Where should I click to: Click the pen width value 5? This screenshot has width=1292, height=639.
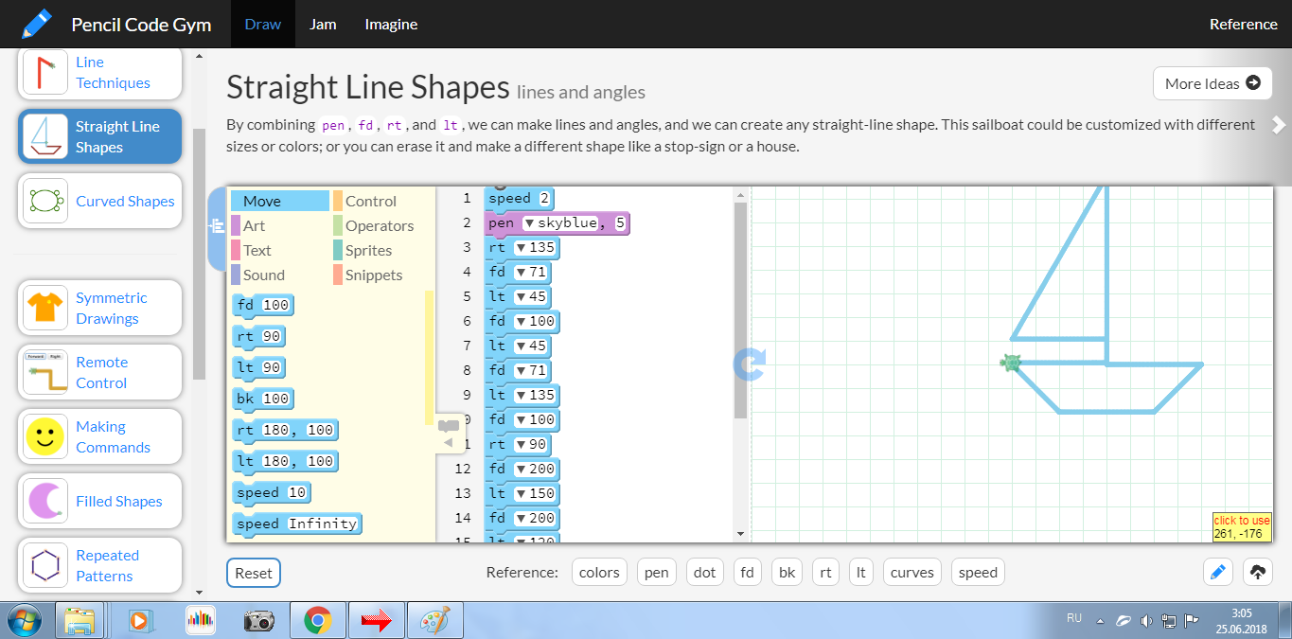click(620, 223)
